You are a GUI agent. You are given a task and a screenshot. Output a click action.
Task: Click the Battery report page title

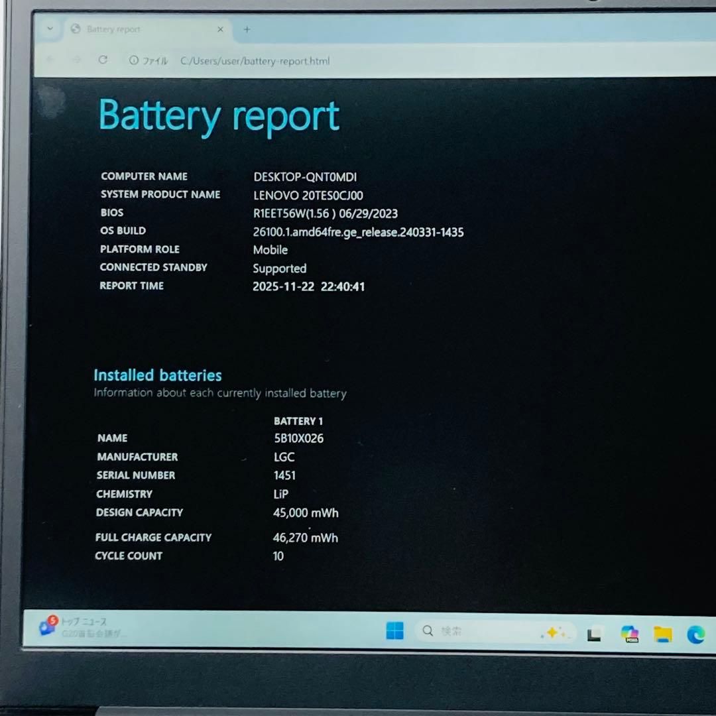point(218,116)
